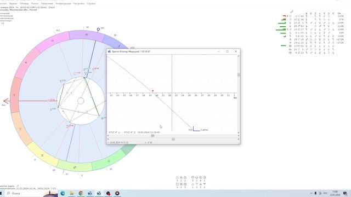Open the Справка menu

[91, 4]
